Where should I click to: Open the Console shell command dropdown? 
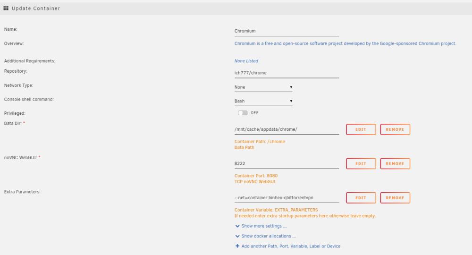263,101
